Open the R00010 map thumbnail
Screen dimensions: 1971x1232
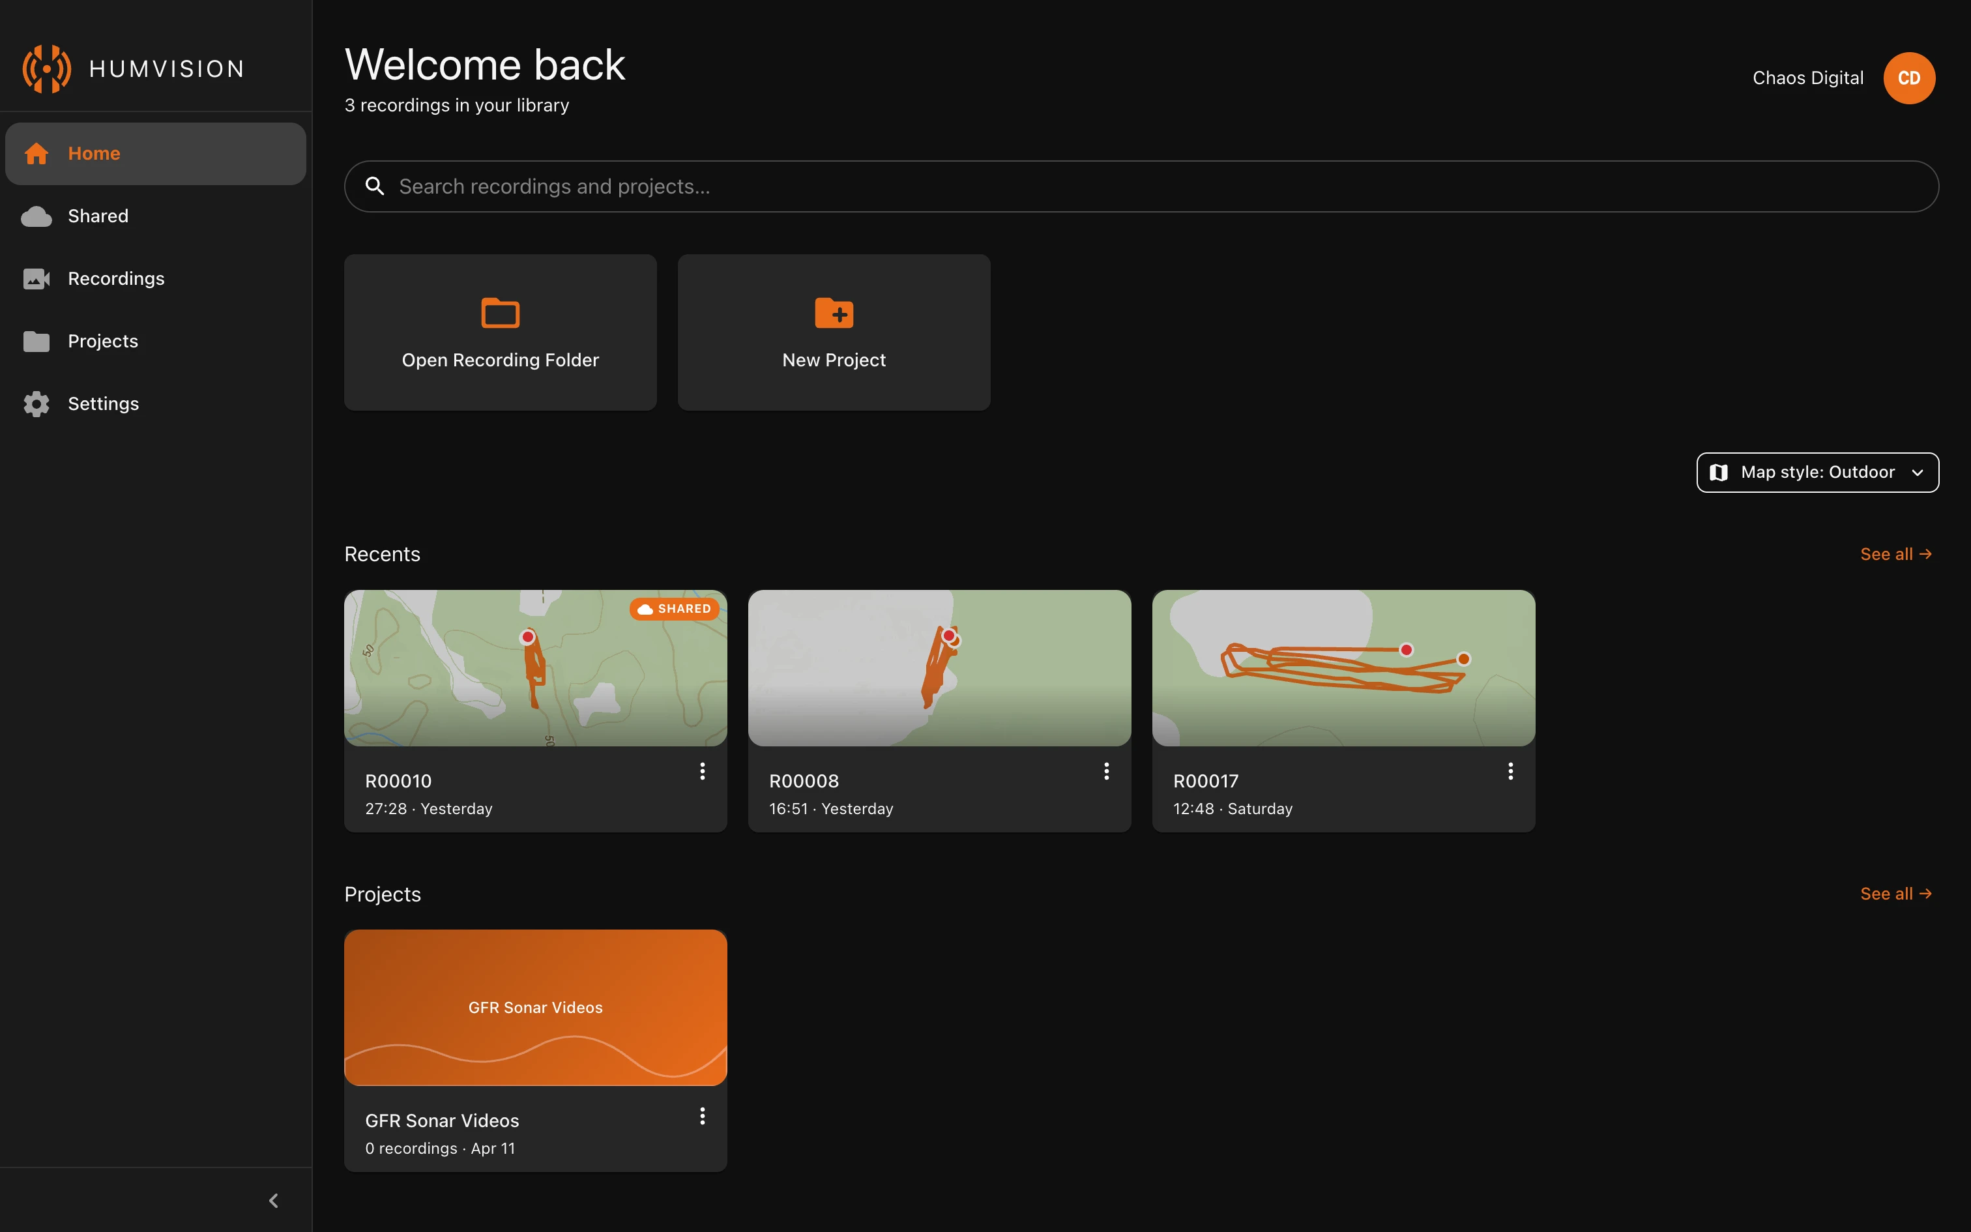(x=536, y=668)
